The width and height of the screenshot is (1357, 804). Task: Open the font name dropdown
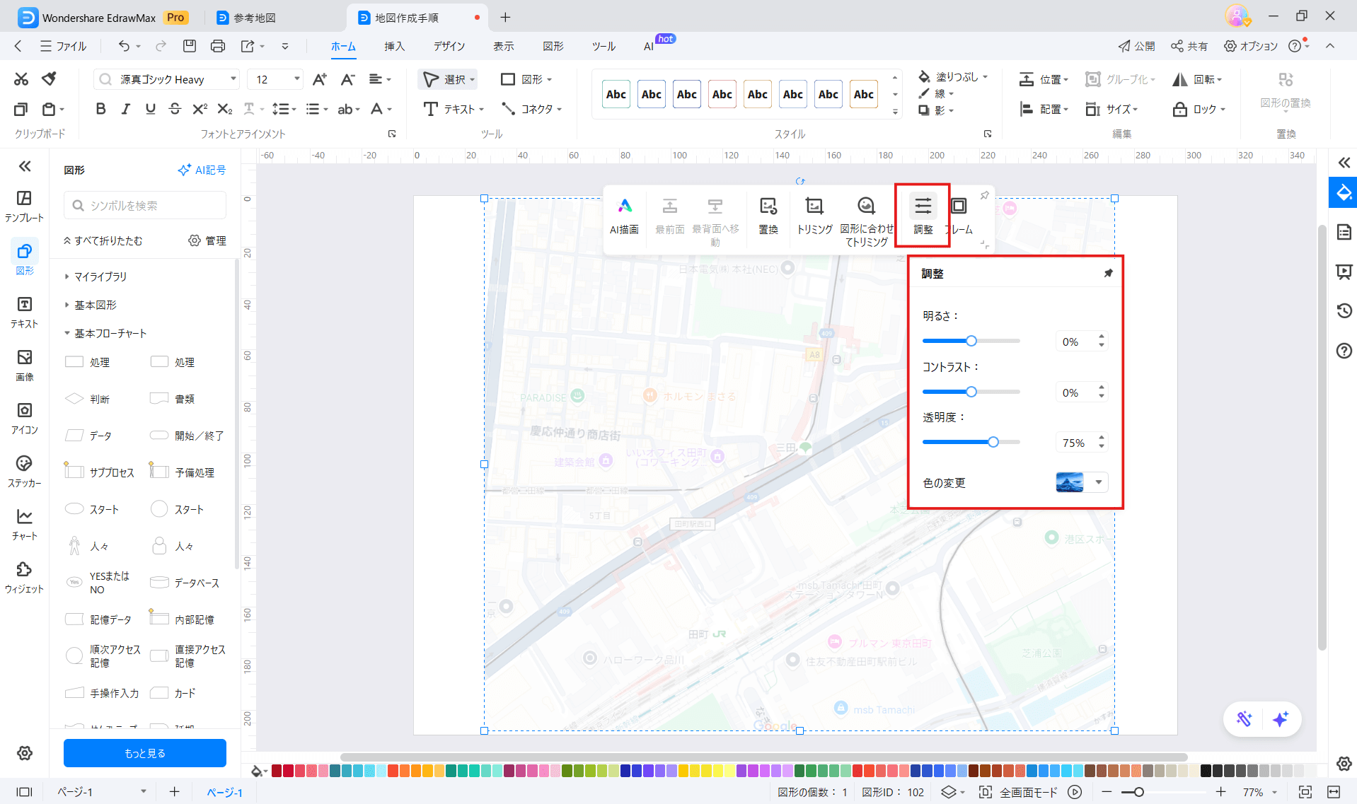click(x=233, y=79)
